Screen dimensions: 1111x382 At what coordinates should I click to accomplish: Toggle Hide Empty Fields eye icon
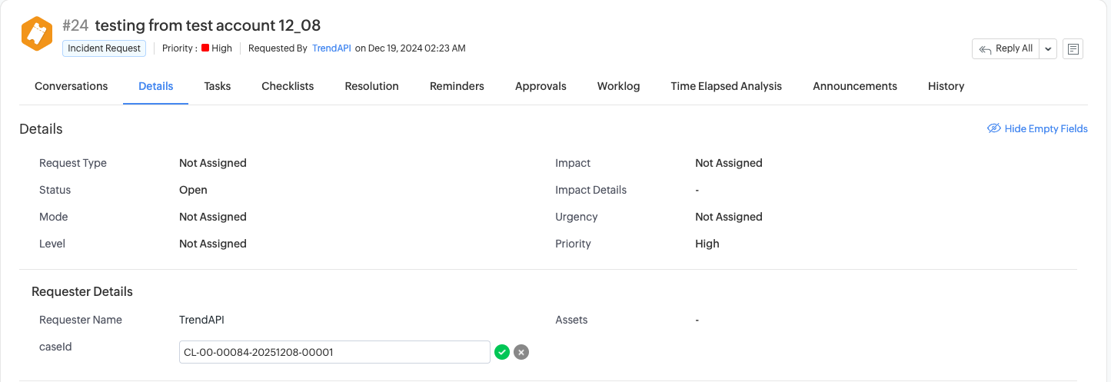point(993,128)
